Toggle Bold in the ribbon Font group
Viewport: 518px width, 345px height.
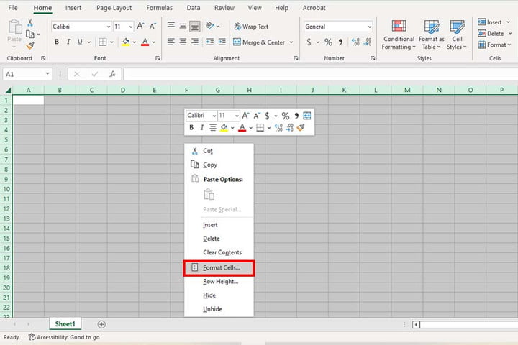pos(57,42)
